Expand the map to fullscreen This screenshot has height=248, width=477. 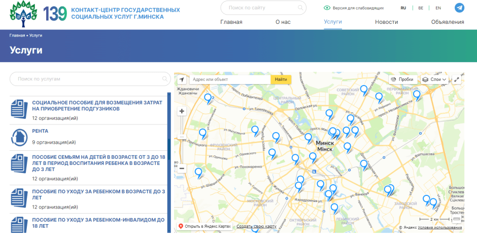pos(457,79)
